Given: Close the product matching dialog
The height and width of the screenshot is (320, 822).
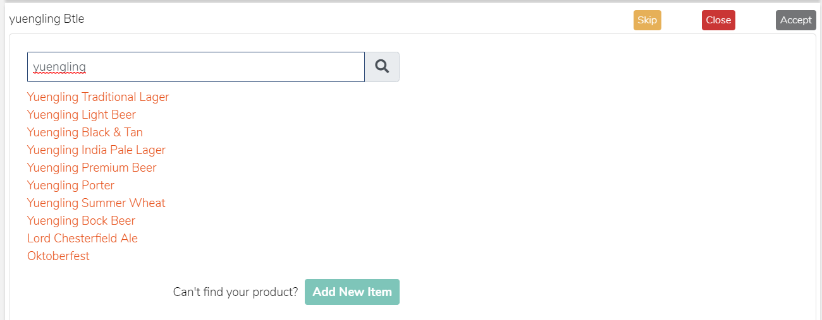Looking at the screenshot, I should coord(718,20).
